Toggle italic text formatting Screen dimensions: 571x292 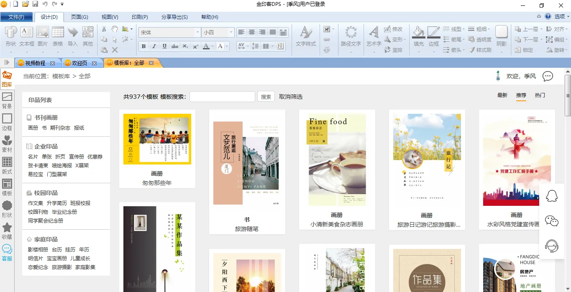(x=154, y=46)
